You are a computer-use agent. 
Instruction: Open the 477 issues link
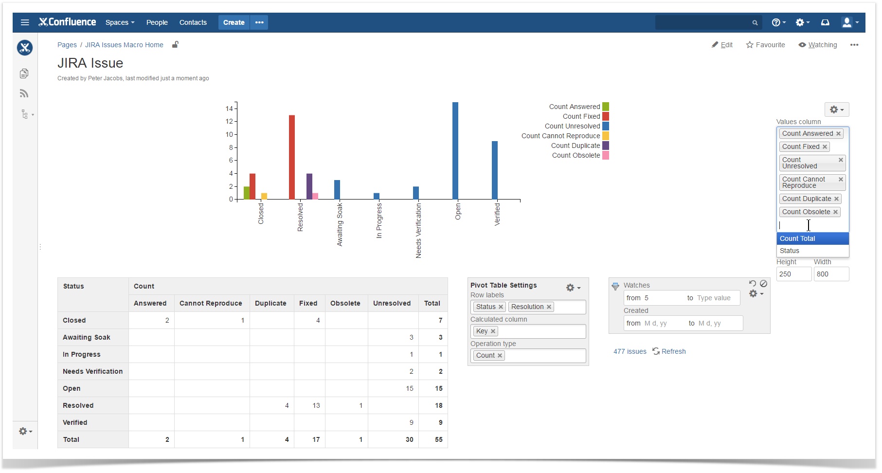pyautogui.click(x=630, y=351)
